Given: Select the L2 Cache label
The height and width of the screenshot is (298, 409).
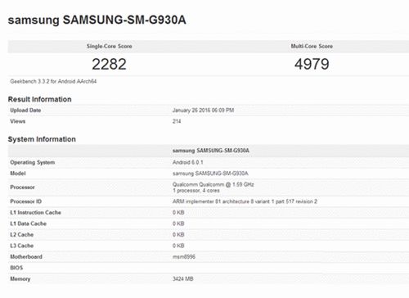Looking at the screenshot, I should point(22,235).
